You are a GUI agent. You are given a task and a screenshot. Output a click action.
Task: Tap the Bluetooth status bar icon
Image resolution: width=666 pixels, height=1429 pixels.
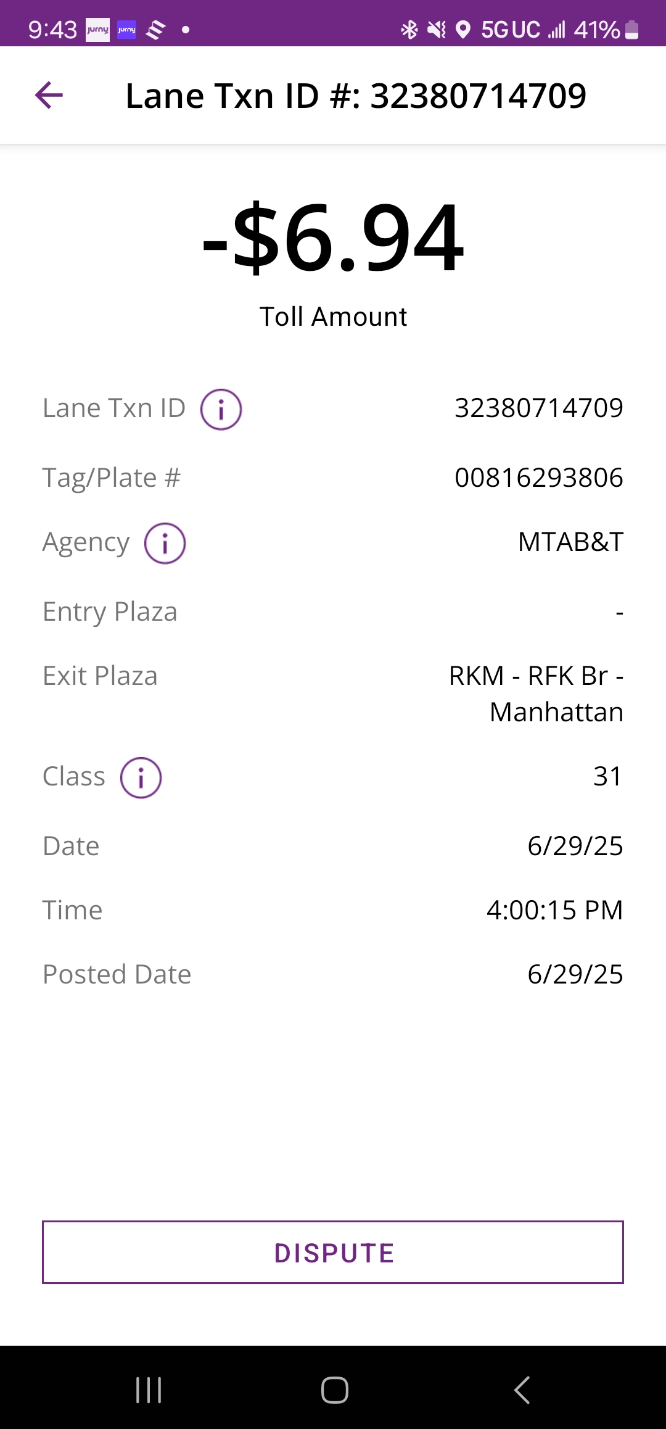tap(409, 30)
